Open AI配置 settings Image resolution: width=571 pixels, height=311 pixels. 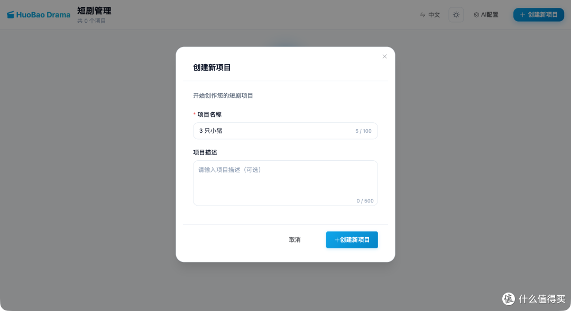click(486, 15)
